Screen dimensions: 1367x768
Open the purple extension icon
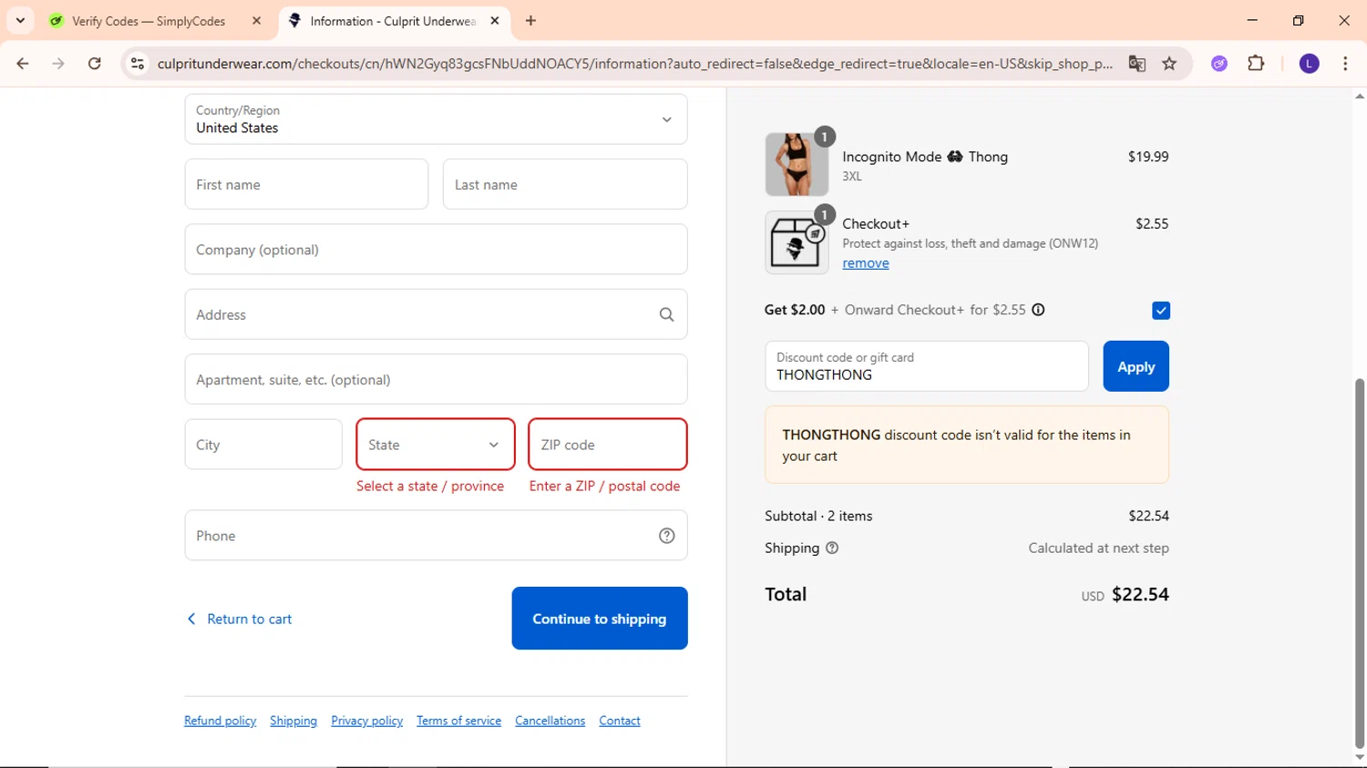point(1219,64)
